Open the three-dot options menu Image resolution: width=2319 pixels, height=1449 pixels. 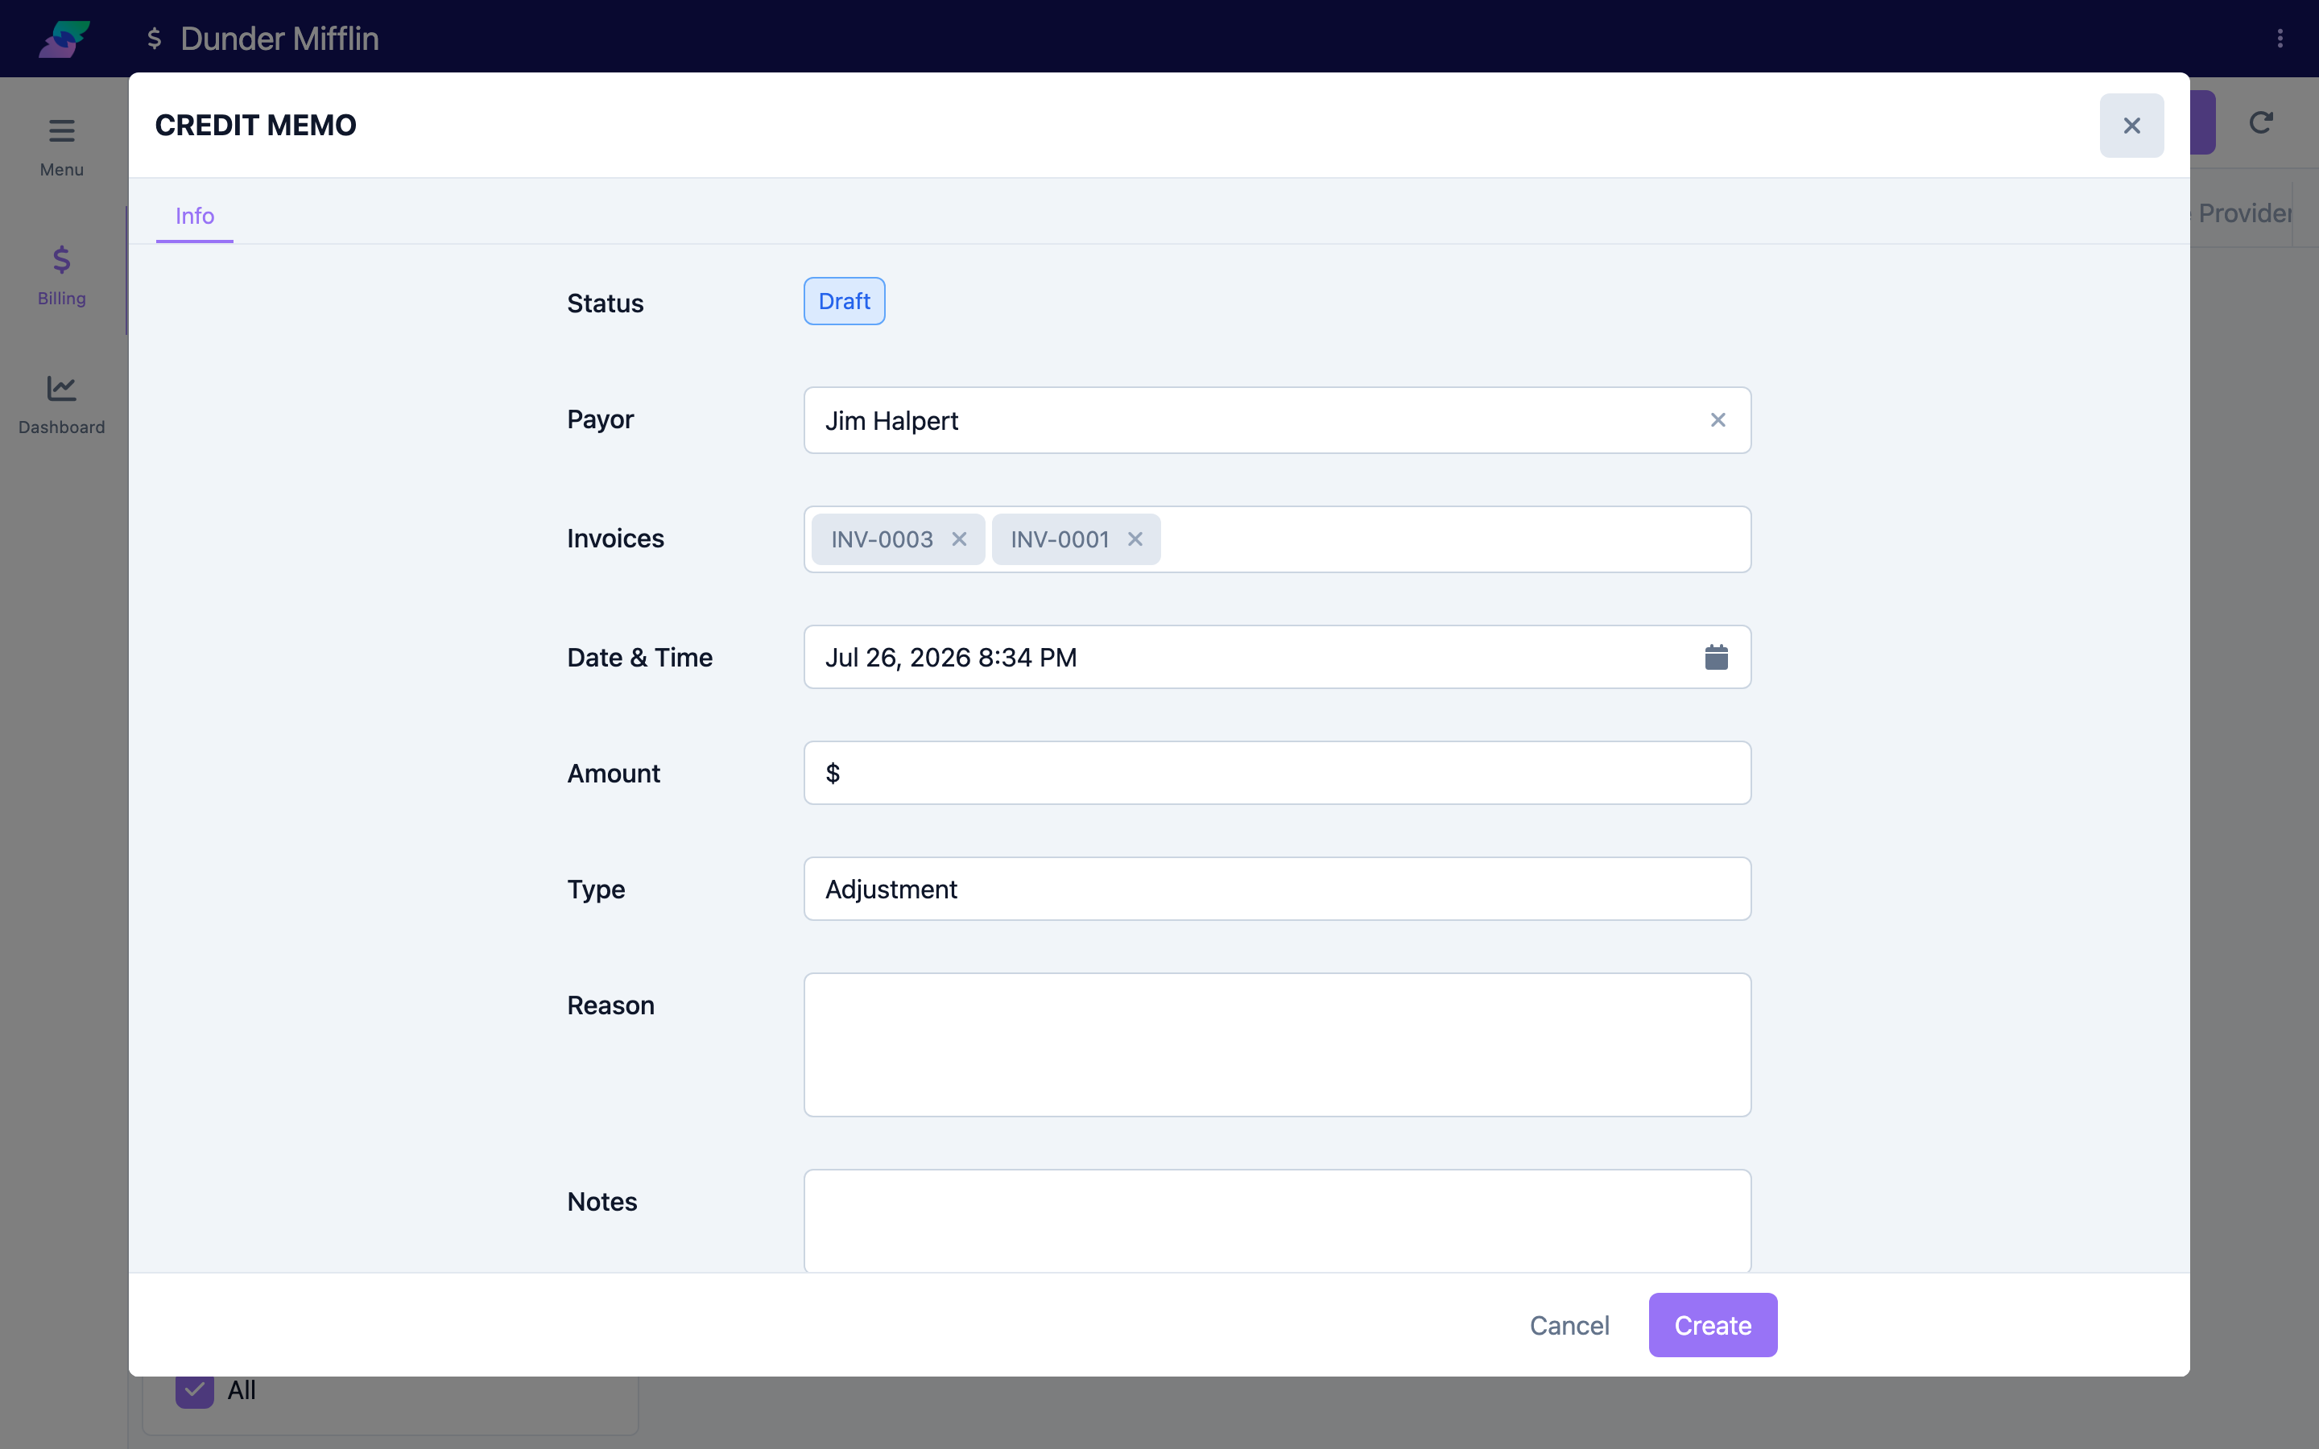(x=2280, y=39)
